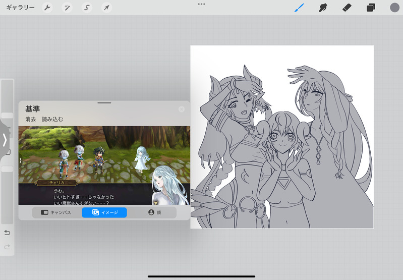403x280 pixels.
Task: Open the active color picker circle
Action: [394, 8]
